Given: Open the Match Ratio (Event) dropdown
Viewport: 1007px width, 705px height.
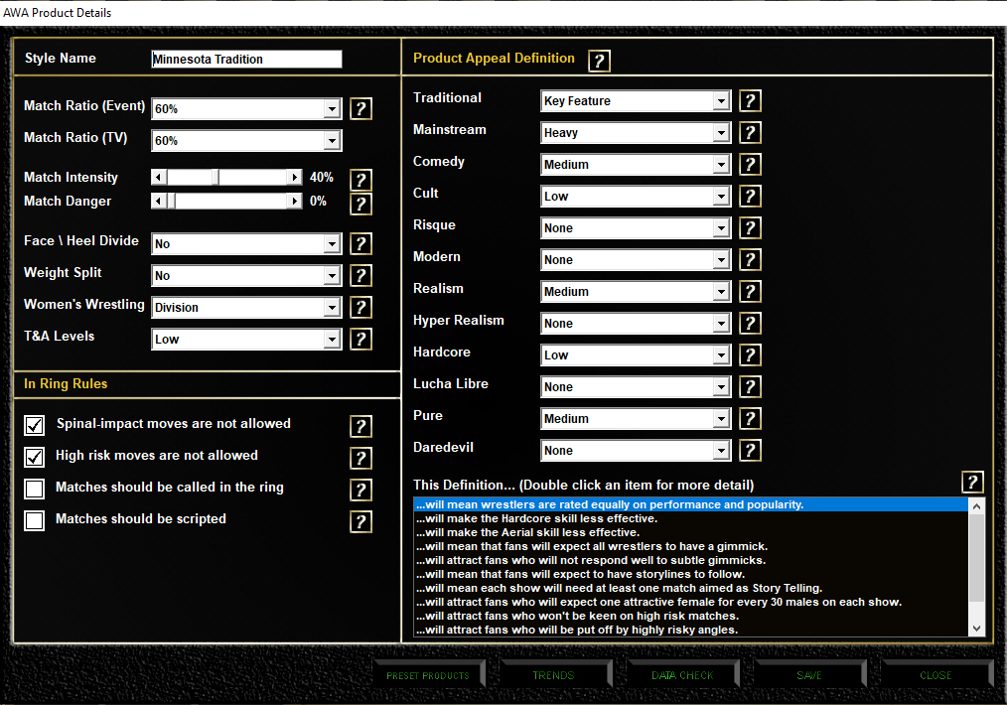Looking at the screenshot, I should tap(332, 109).
